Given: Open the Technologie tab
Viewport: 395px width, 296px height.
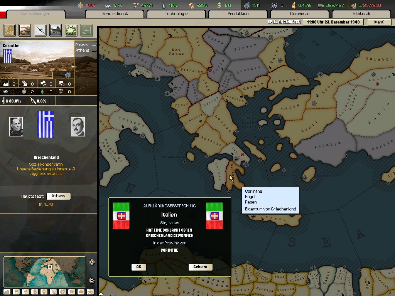Looking at the screenshot, I should [x=176, y=14].
